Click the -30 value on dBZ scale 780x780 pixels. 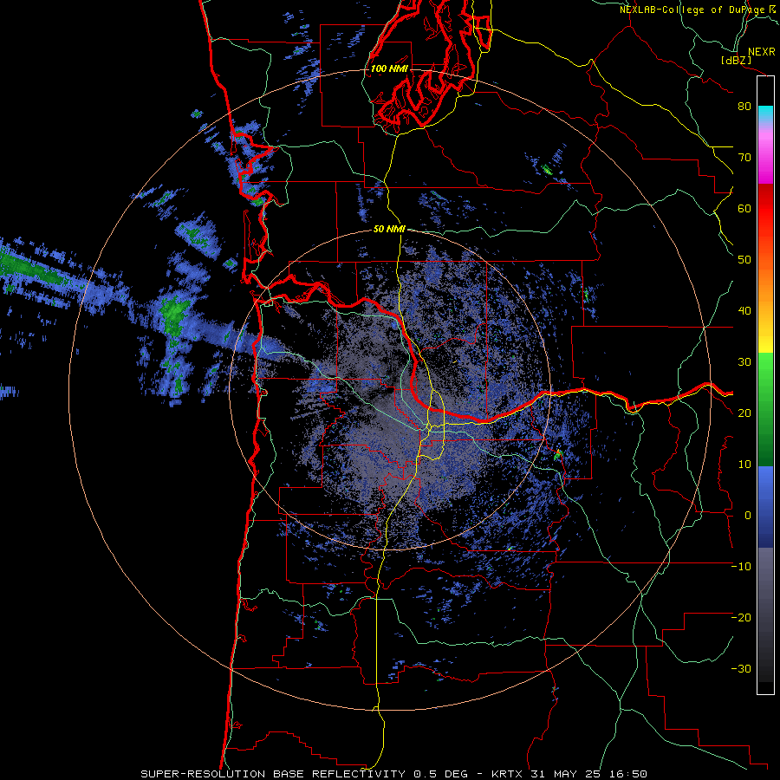(741, 669)
